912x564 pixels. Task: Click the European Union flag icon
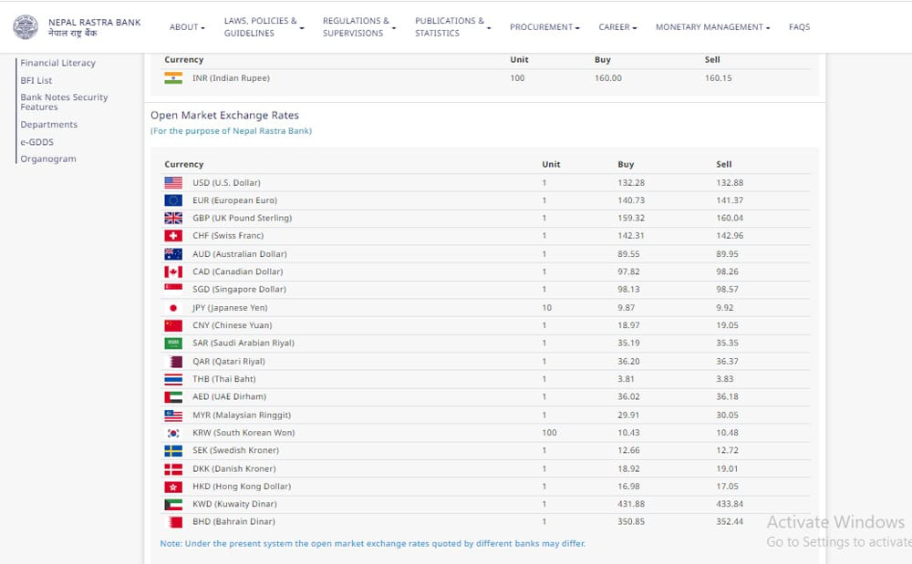173,200
